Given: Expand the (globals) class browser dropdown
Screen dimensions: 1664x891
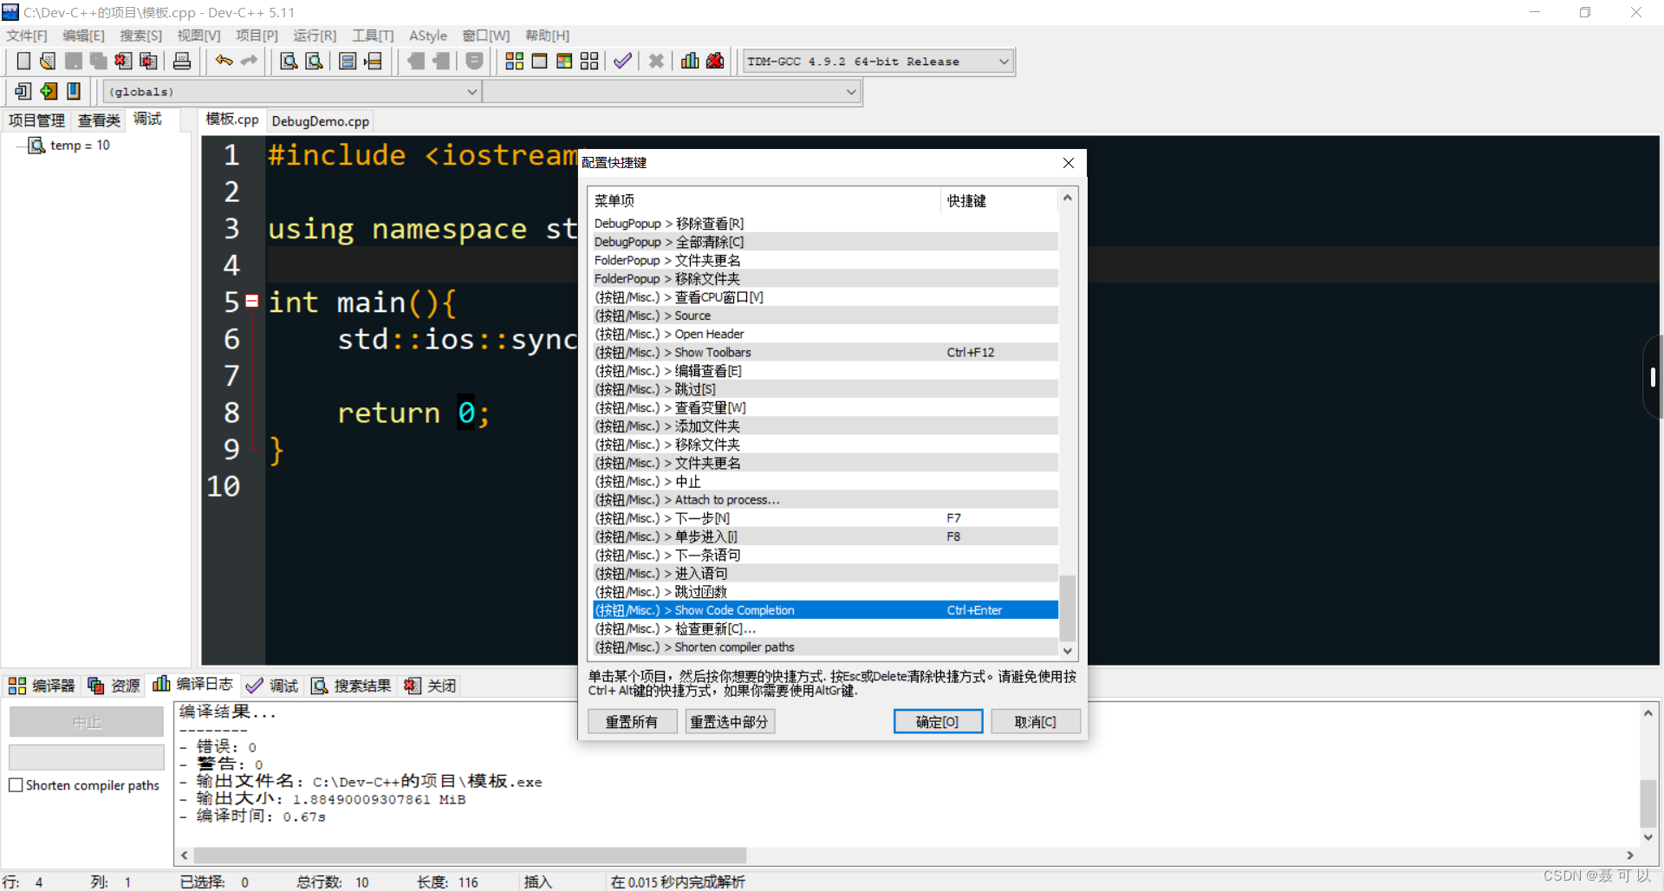Looking at the screenshot, I should (x=471, y=91).
